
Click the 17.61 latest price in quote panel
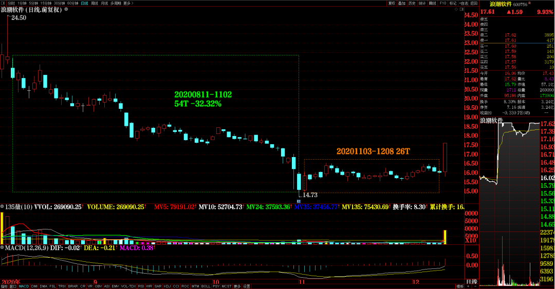coord(487,12)
